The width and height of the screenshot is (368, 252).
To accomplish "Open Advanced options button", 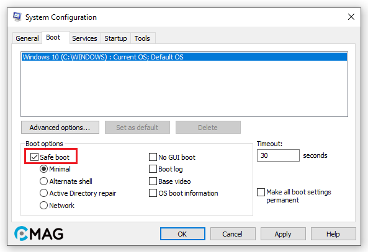I will pyautogui.click(x=60, y=128).
